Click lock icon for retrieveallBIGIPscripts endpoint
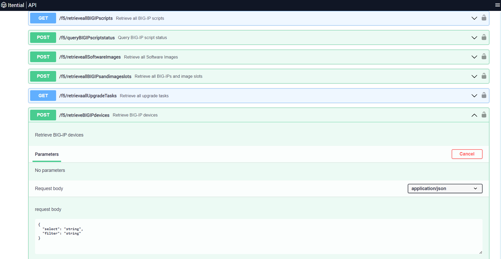The width and height of the screenshot is (501, 259). tap(484, 18)
